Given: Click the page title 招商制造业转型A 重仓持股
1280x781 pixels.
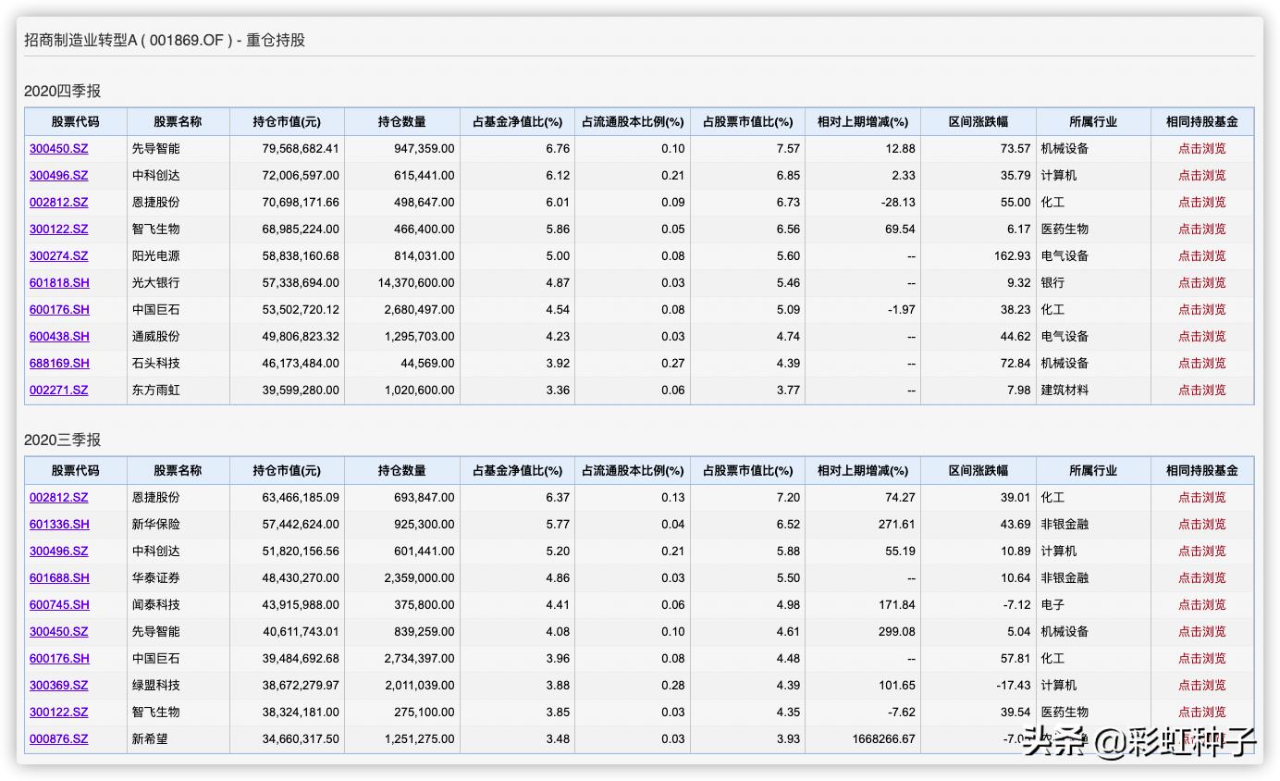Looking at the screenshot, I should [165, 40].
